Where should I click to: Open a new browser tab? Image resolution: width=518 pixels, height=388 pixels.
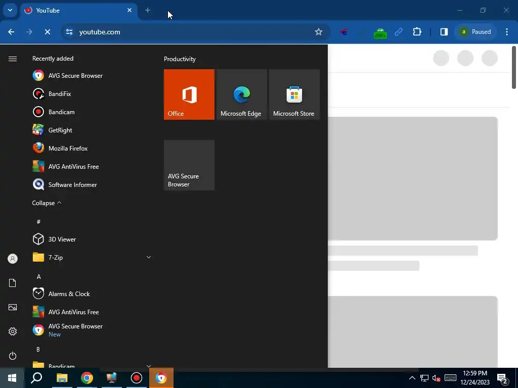[148, 10]
